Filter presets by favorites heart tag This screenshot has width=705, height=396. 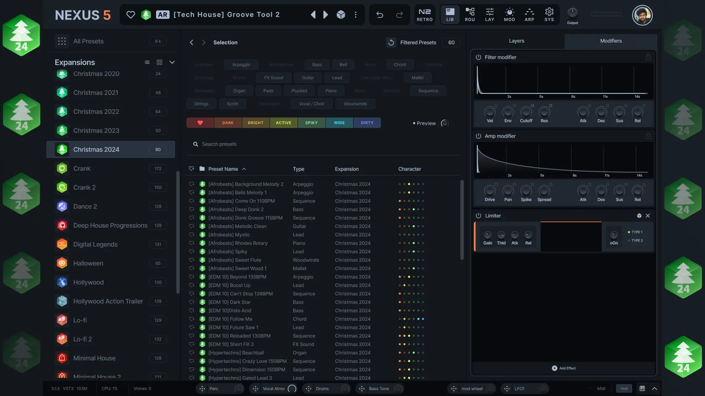coord(200,123)
